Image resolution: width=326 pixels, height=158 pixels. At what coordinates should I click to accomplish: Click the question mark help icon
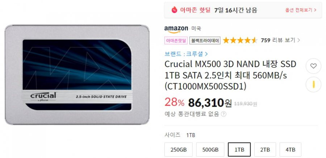223,114
